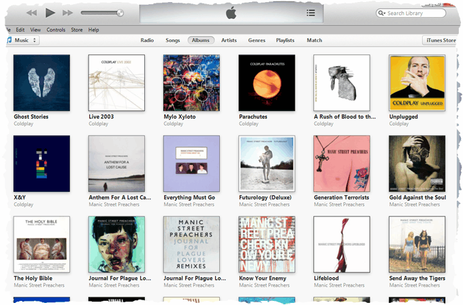Image resolution: width=463 pixels, height=305 pixels.
Task: Click the Parachutes album title
Action: click(253, 116)
